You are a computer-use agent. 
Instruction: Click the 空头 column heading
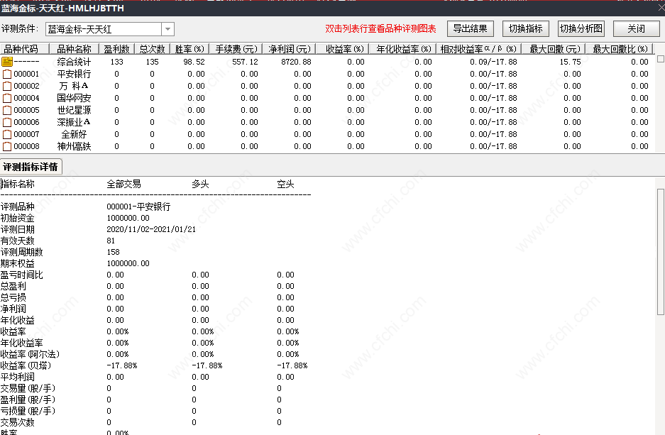tap(285, 184)
